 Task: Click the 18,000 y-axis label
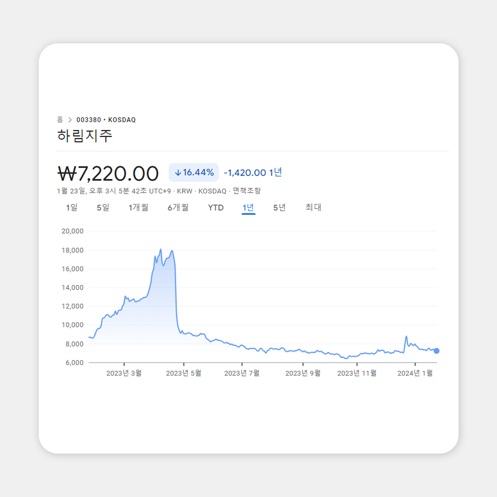(73, 250)
